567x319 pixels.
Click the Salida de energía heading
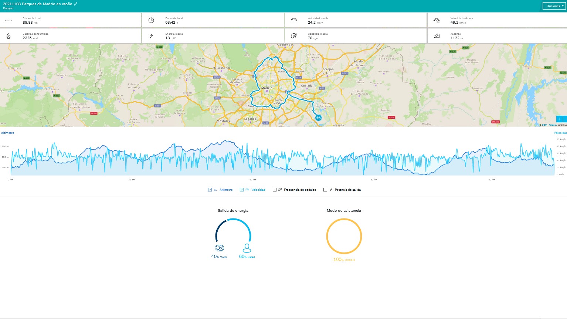tap(233, 210)
